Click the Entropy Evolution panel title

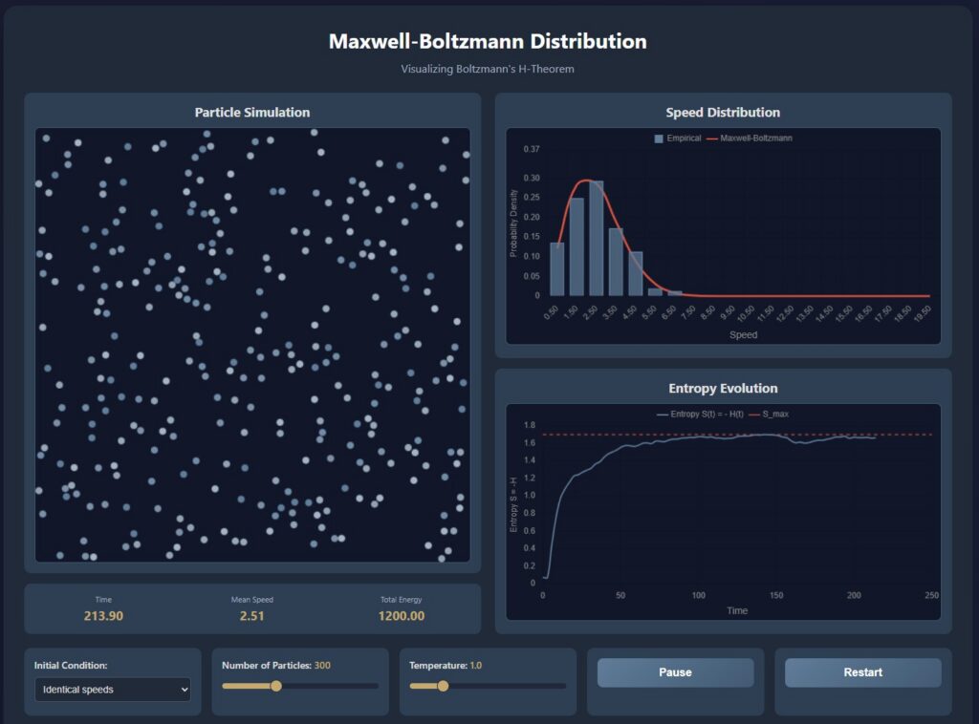coord(723,389)
